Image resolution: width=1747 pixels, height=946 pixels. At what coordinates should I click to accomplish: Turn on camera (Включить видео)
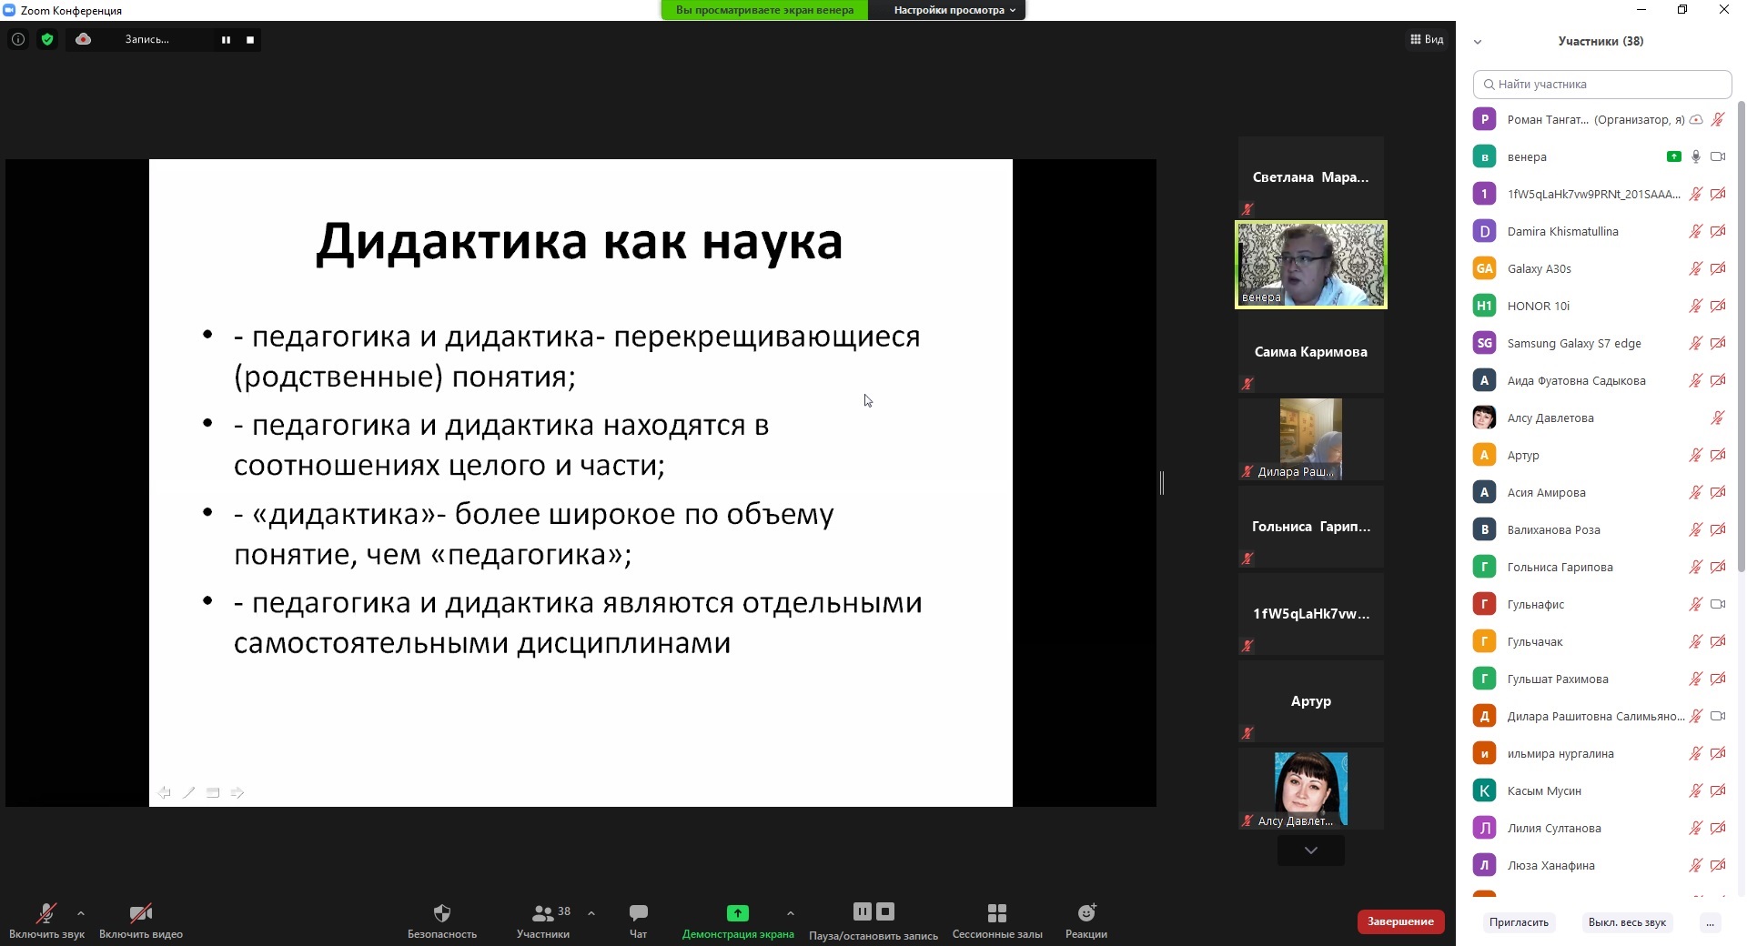[x=140, y=913]
